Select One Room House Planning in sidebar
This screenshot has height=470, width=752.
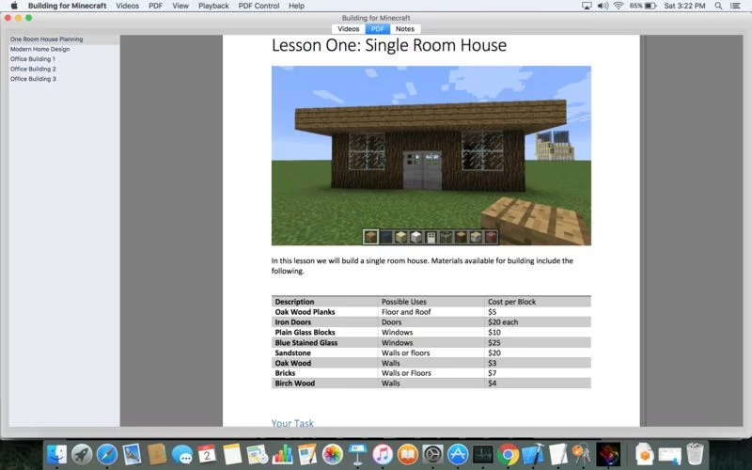pyautogui.click(x=64, y=39)
